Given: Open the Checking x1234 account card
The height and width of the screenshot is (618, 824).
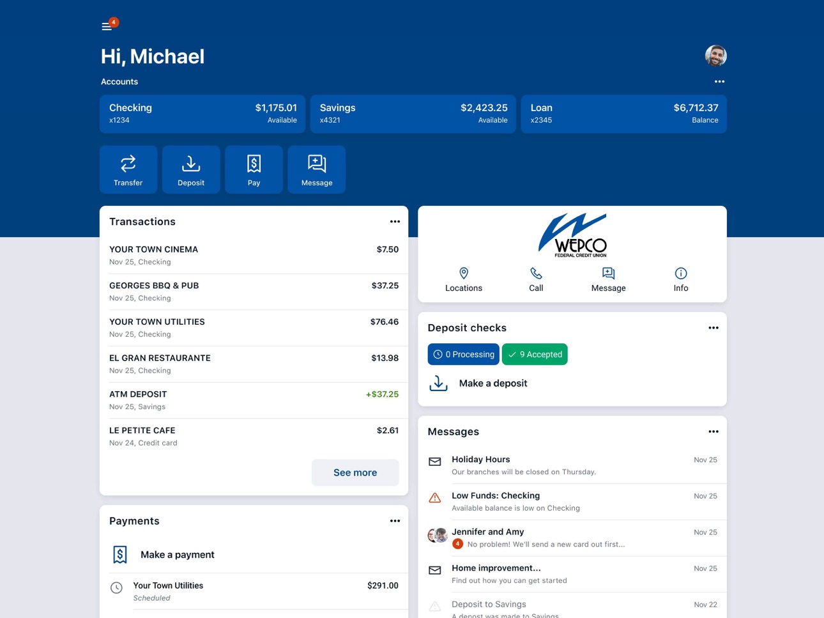Looking at the screenshot, I should pos(202,114).
